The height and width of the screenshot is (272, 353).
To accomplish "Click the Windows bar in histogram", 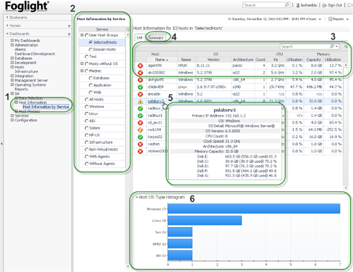I will coord(254,208).
